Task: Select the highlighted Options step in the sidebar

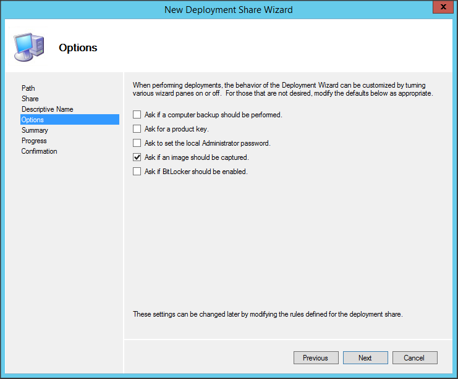Action: (33, 120)
